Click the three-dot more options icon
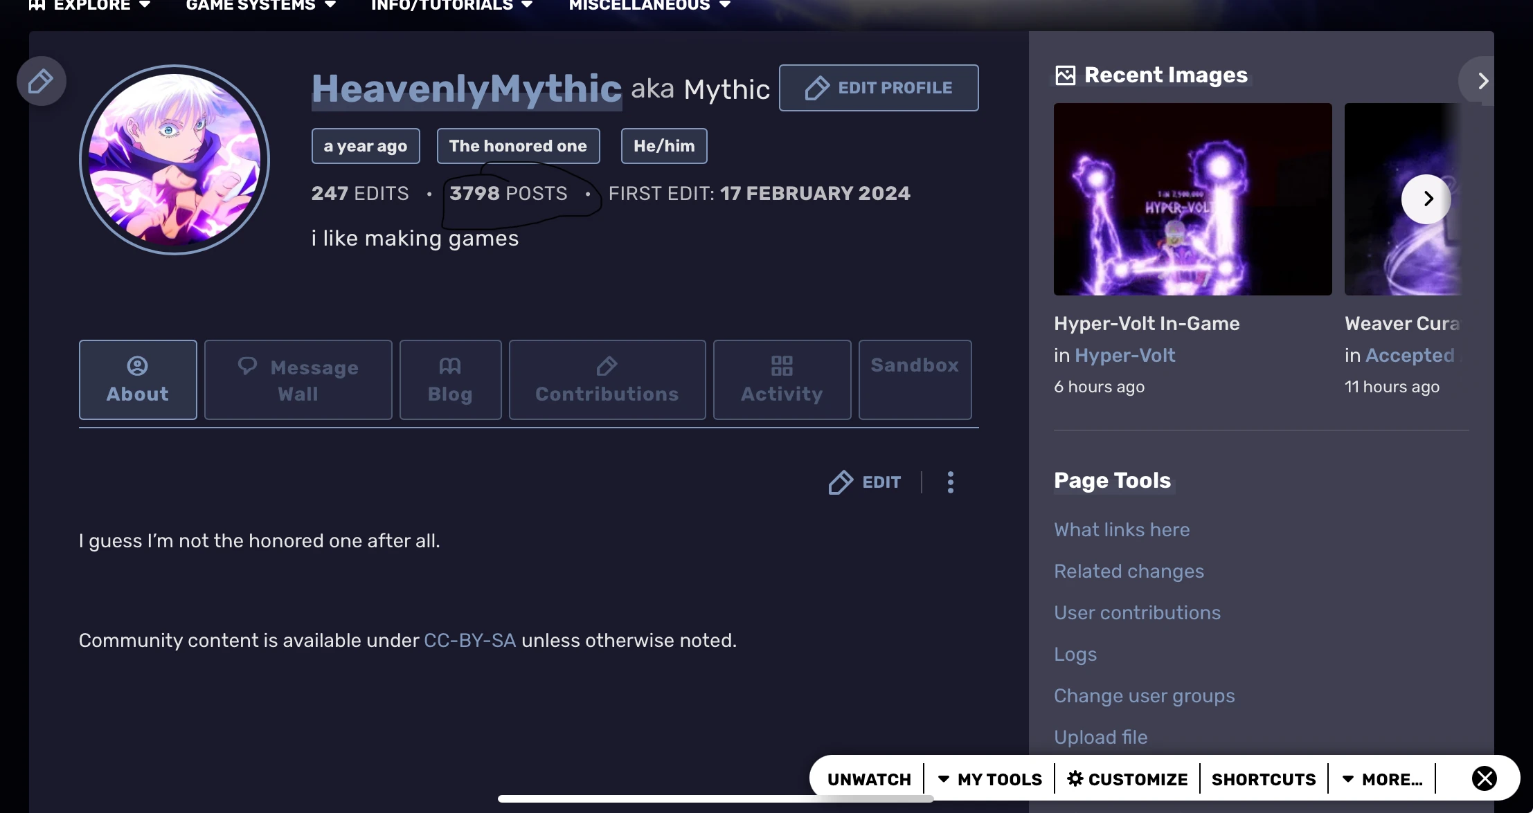This screenshot has height=813, width=1533. click(950, 482)
